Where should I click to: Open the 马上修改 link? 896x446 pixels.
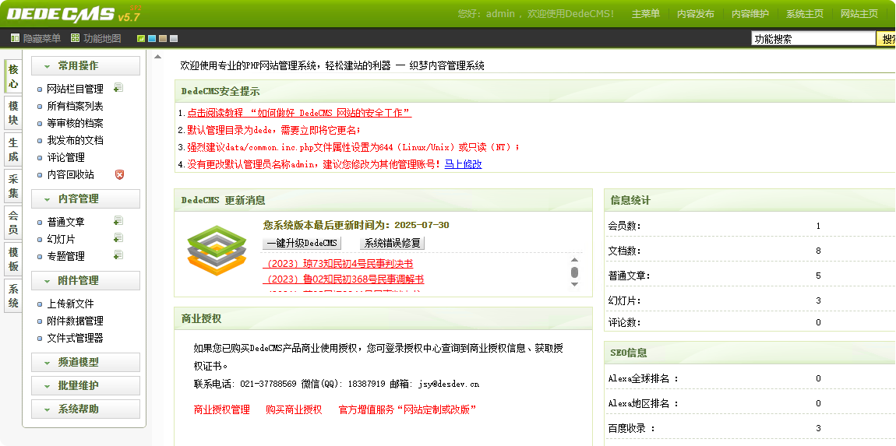coord(463,164)
